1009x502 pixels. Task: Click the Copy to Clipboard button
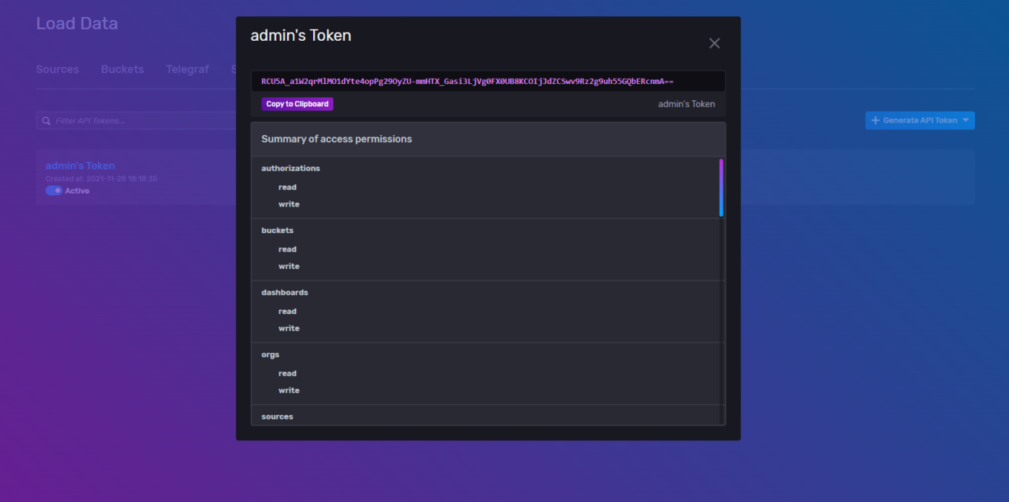297,104
